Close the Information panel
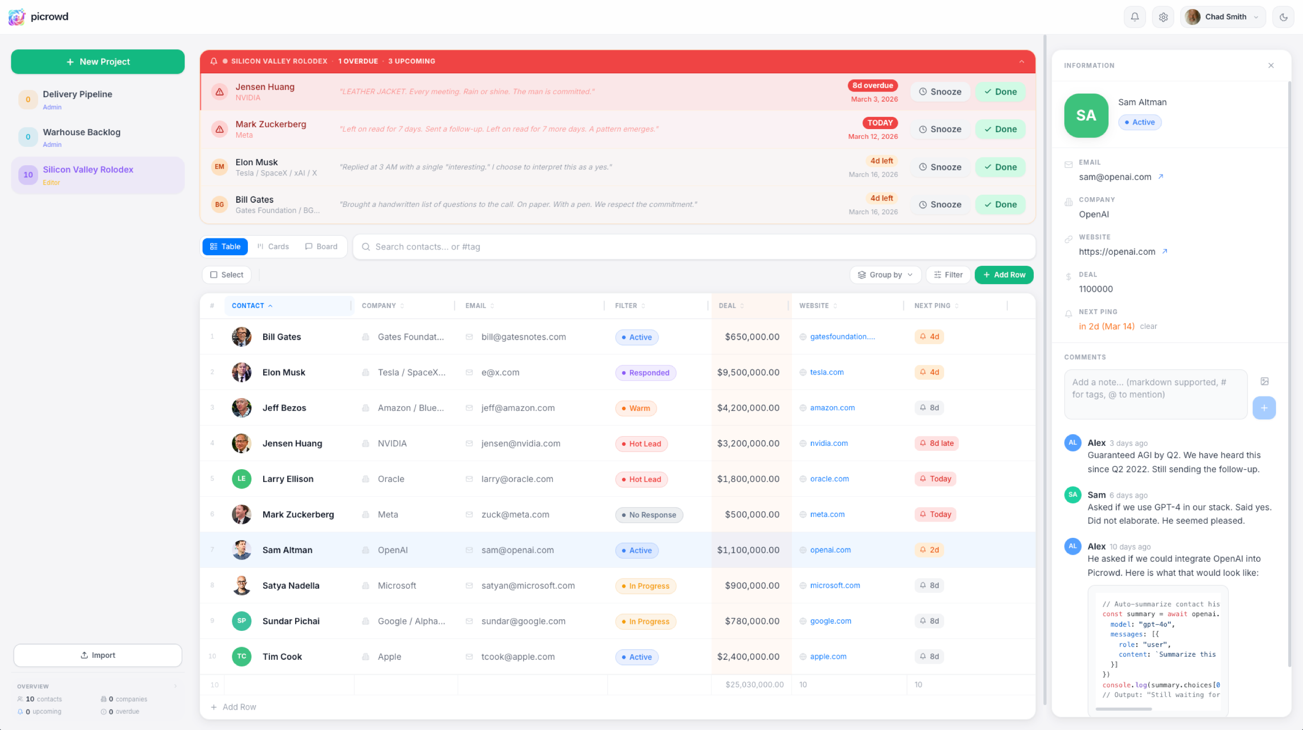 click(1271, 65)
